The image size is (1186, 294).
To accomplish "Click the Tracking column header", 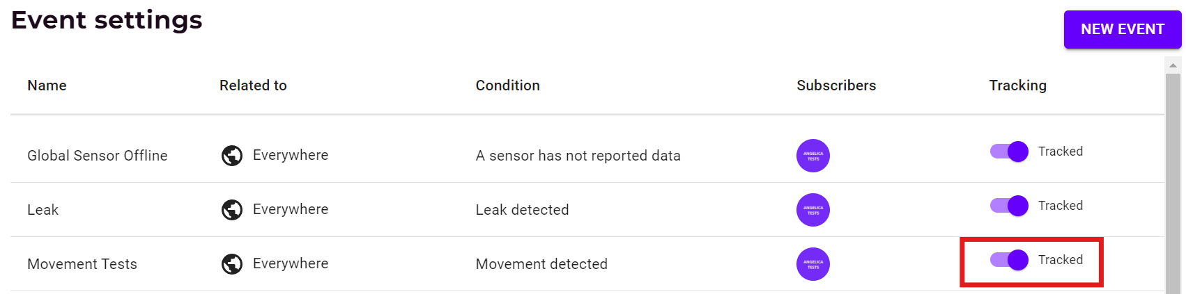I will (x=1017, y=85).
